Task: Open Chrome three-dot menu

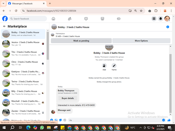Action: (x=171, y=11)
